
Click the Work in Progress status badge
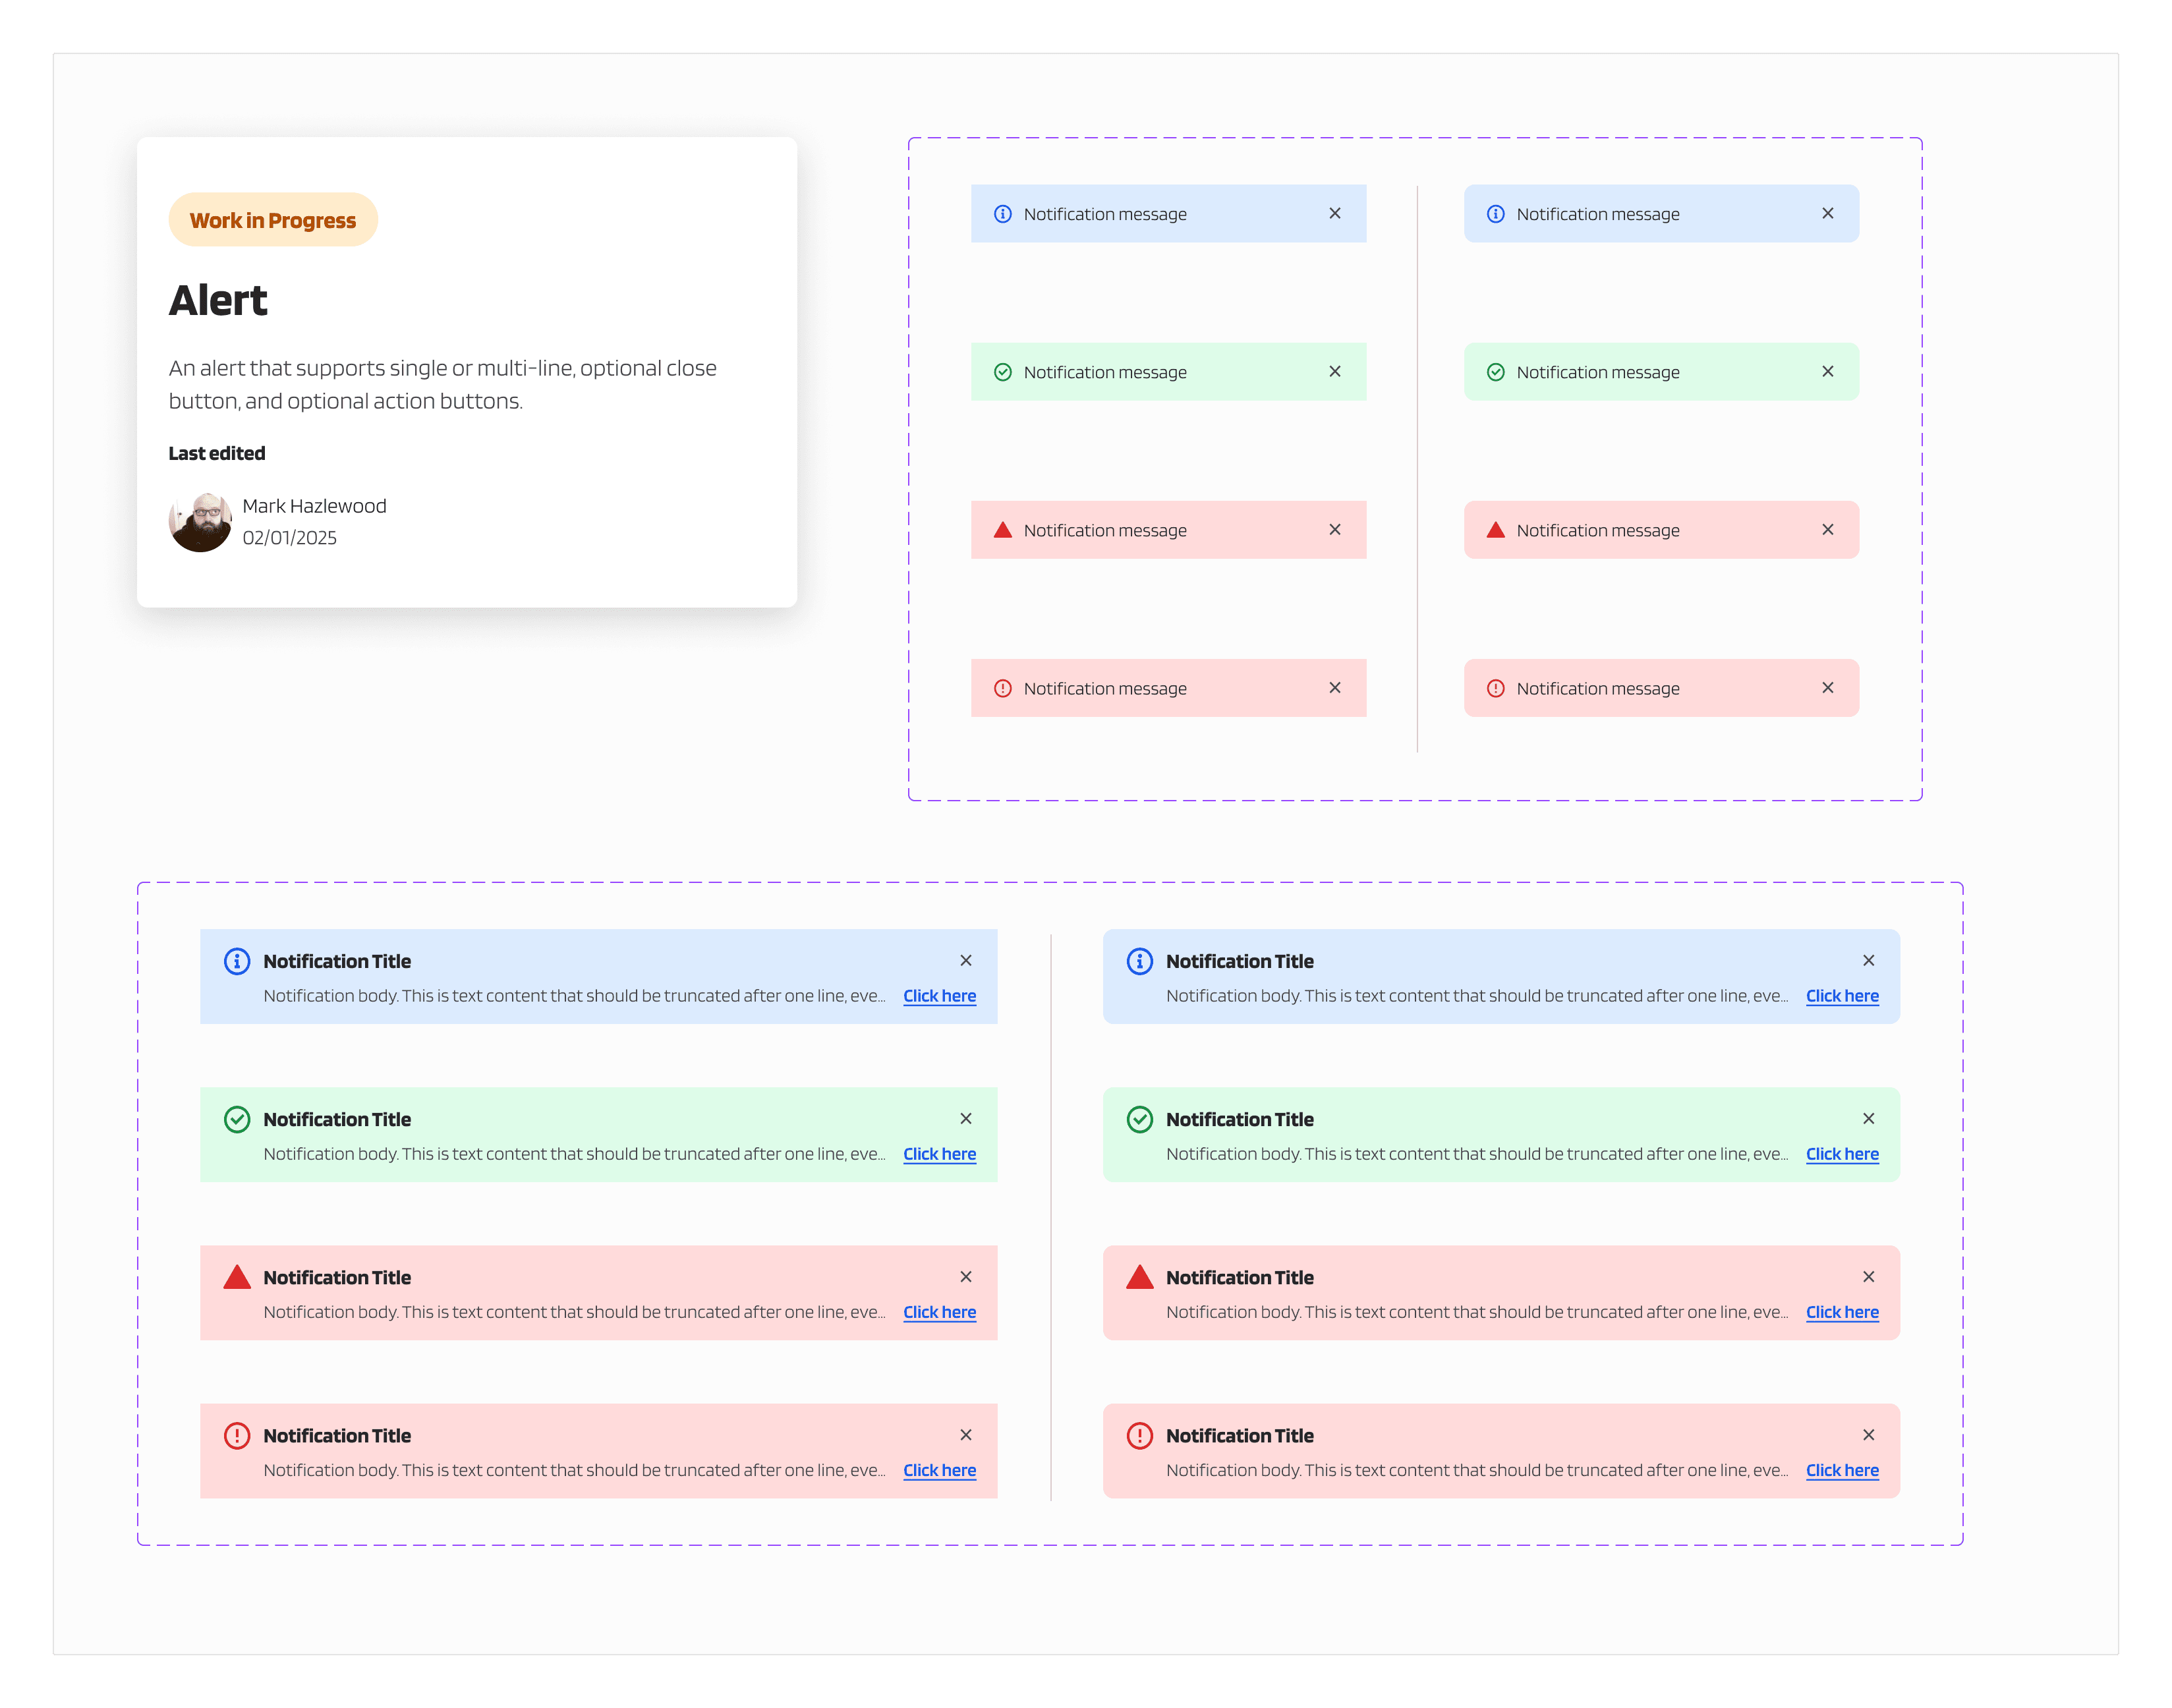coord(273,220)
